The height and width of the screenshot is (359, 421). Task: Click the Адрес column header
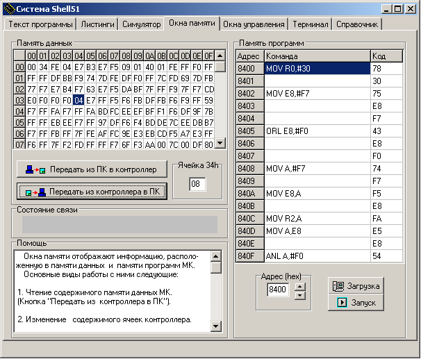point(250,56)
